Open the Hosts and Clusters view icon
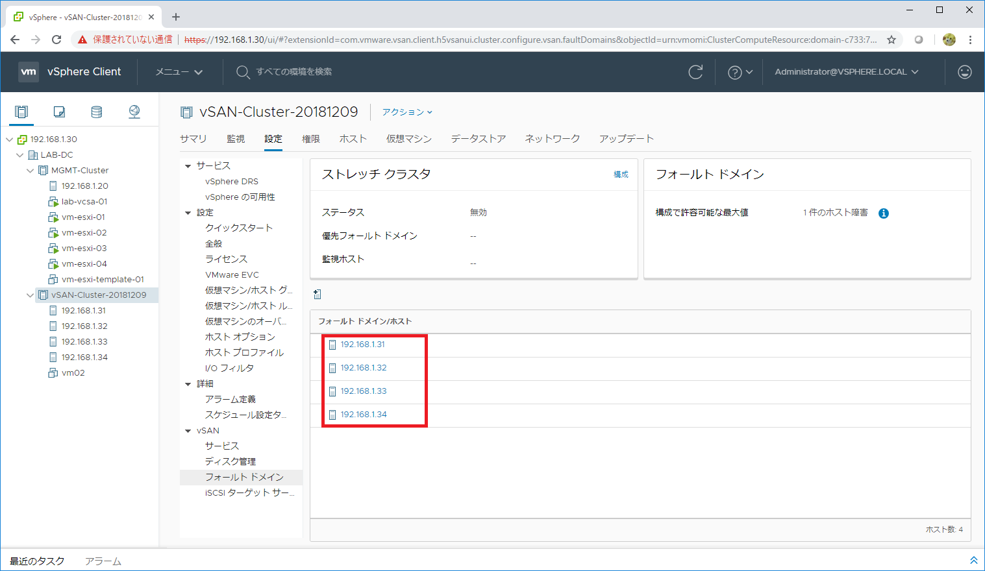Viewport: 985px width, 571px height. point(21,112)
